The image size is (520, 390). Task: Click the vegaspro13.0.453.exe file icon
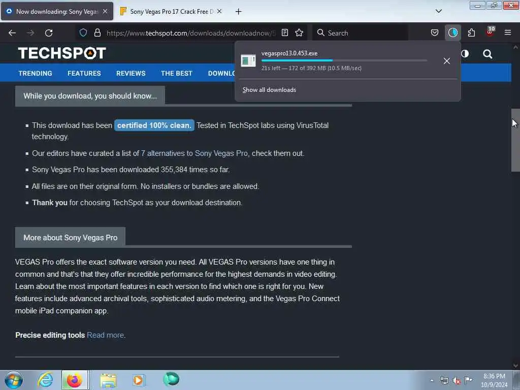[x=248, y=60]
